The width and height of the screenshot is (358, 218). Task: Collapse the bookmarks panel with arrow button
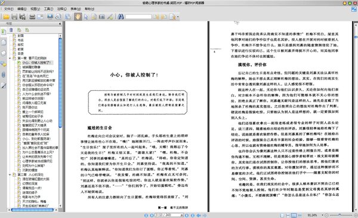(x=60, y=23)
